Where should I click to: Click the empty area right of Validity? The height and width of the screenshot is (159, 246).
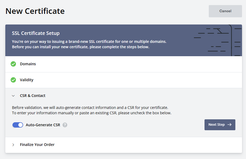(136, 80)
